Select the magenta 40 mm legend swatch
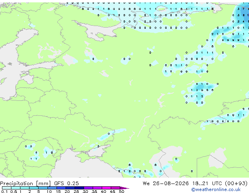 pos(106,188)
